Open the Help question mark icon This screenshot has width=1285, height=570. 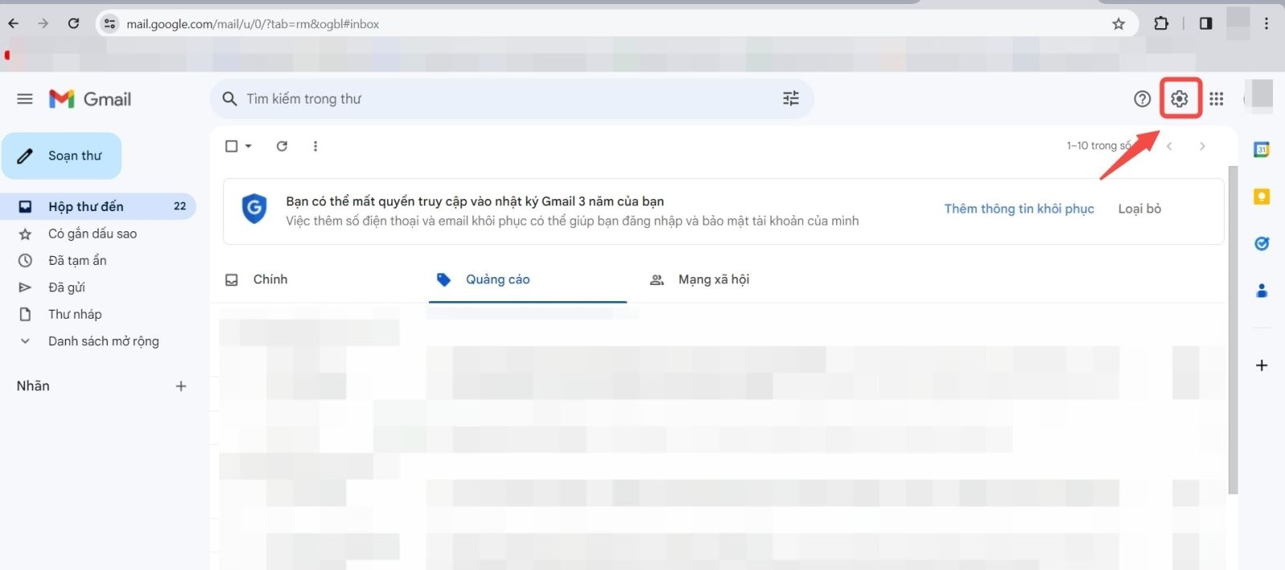coord(1142,99)
